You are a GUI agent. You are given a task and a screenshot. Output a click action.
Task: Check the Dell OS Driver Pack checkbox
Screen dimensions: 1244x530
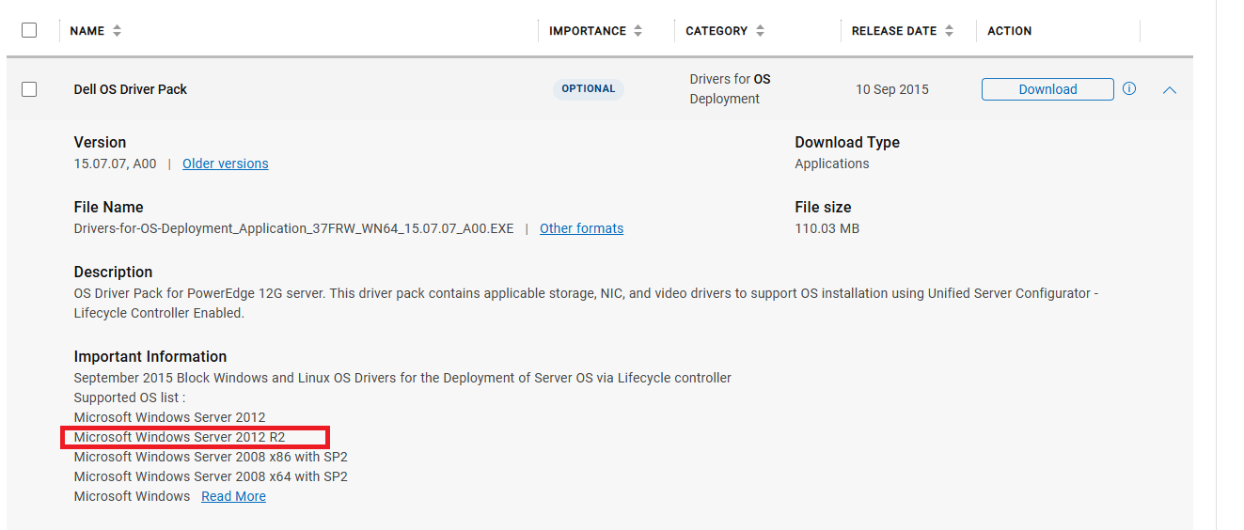29,89
